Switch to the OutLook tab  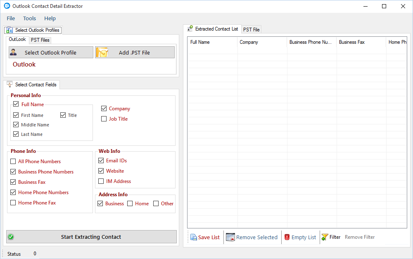pyautogui.click(x=17, y=39)
